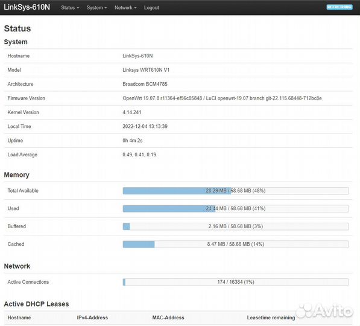This screenshot has width=360, height=326.
Task: Click the MAC-Address column header
Action: point(168,318)
